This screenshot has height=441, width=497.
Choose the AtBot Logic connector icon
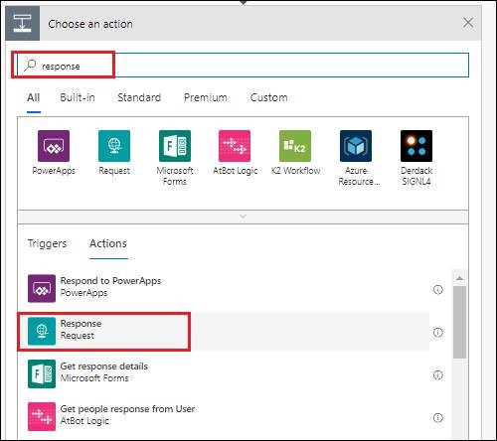pos(235,146)
